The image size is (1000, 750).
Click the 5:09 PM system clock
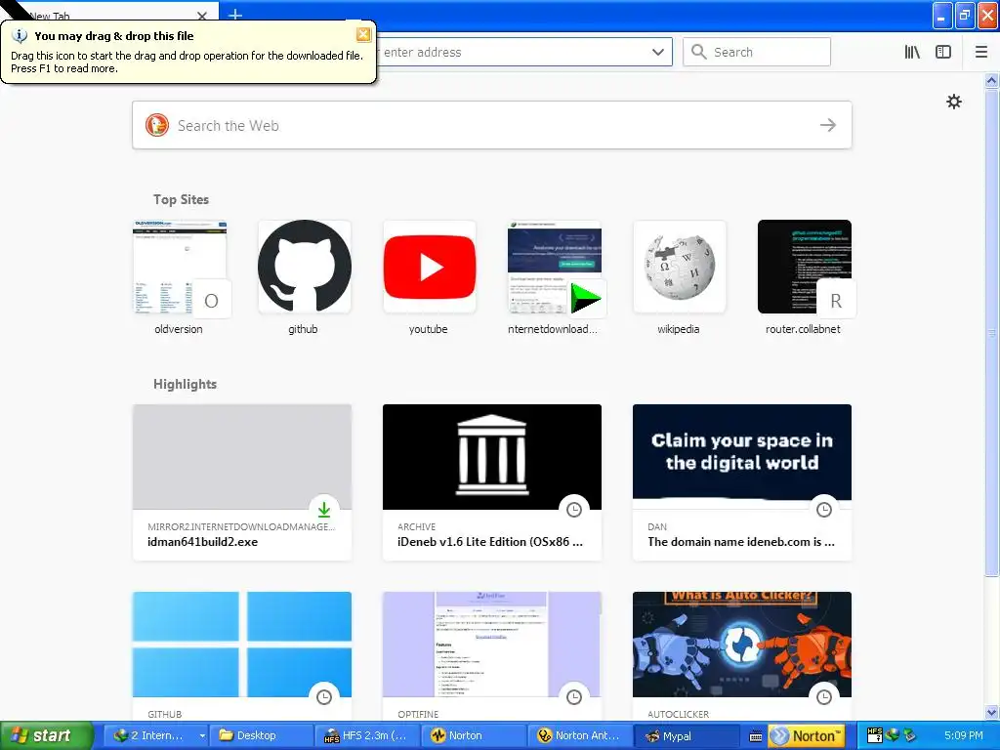click(964, 735)
